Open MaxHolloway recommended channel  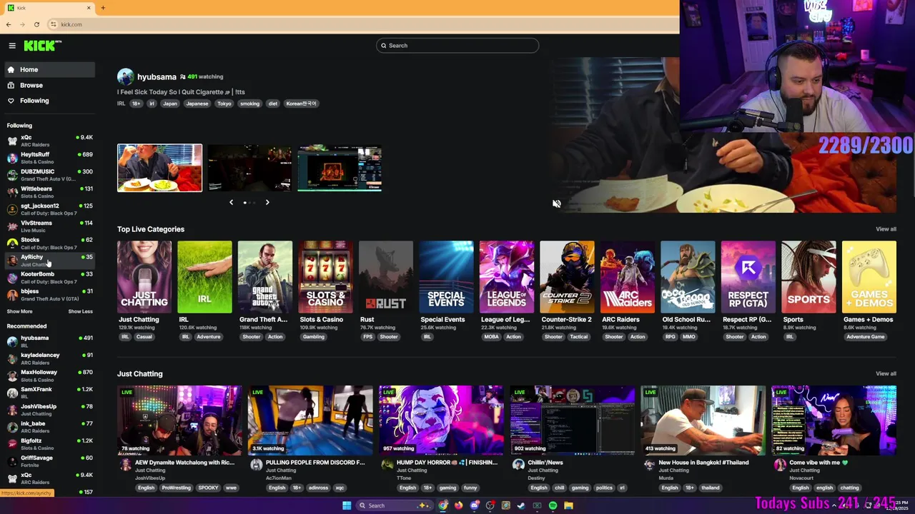[x=49, y=376]
